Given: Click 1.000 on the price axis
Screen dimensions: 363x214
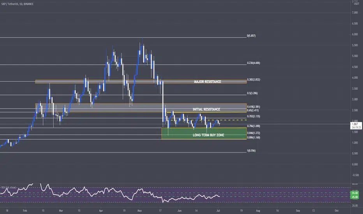Looking at the screenshot, I should point(355,143).
